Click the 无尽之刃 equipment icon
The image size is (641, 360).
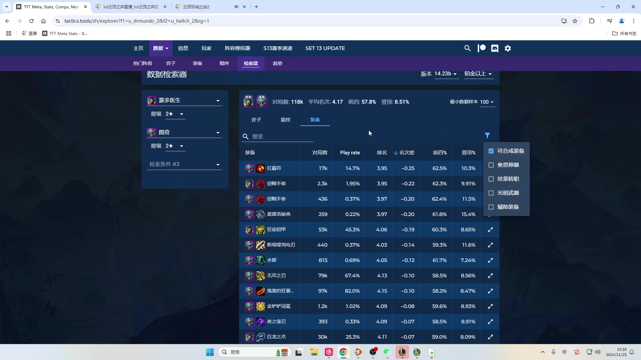[261, 275]
